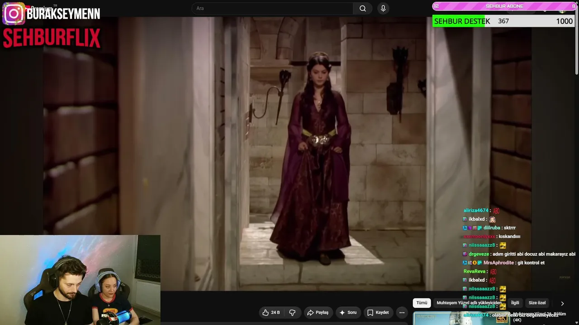Click chat username diilruba
The width and height of the screenshot is (579, 325).
pos(491,228)
